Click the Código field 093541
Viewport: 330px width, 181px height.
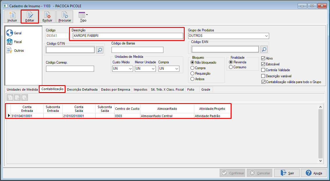click(57, 36)
